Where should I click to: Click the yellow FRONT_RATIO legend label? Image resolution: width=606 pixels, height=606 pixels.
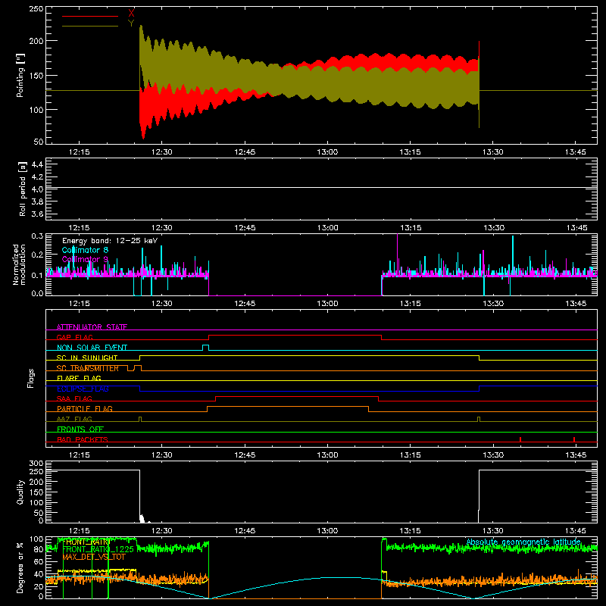pos(86,542)
